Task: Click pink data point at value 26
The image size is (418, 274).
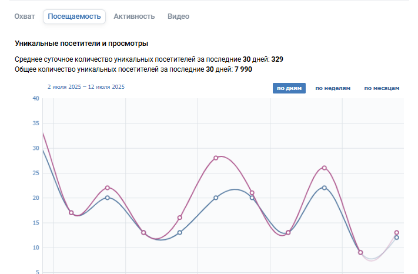Action: pyautogui.click(x=324, y=168)
